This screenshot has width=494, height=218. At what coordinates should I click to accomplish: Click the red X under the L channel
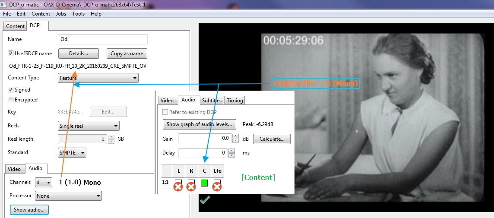pyautogui.click(x=178, y=186)
